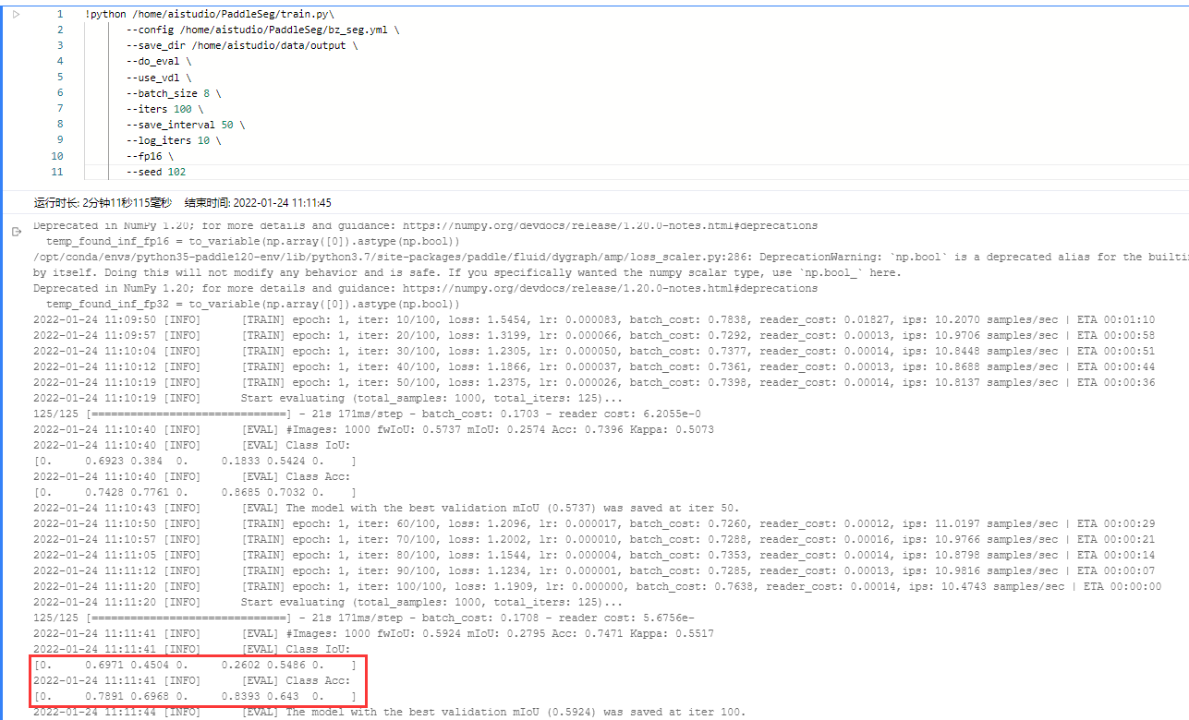The height and width of the screenshot is (720, 1189).
Task: Click the first 'Start evaluating' line at 11:10:19
Action: point(328,398)
